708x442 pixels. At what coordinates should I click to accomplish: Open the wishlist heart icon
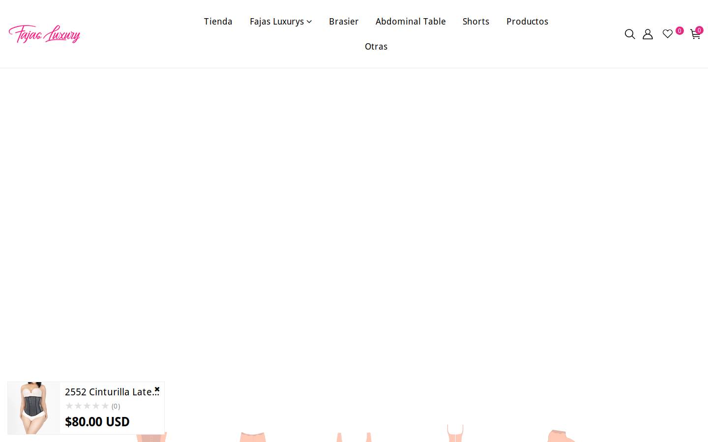pyautogui.click(x=667, y=34)
